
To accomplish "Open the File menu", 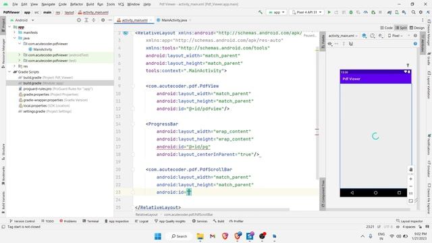I will [15, 4].
